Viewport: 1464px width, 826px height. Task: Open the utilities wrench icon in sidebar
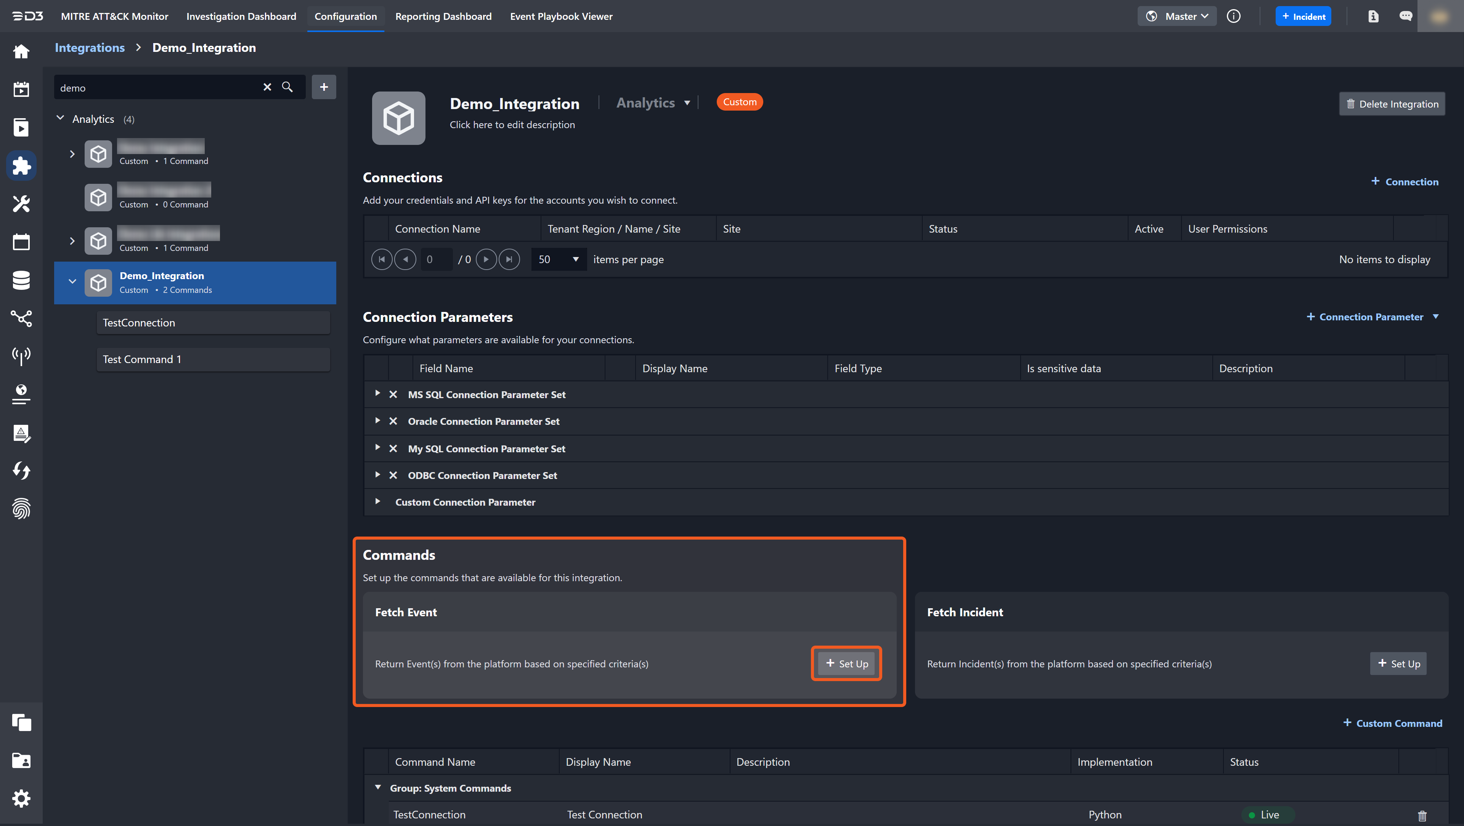tap(21, 204)
